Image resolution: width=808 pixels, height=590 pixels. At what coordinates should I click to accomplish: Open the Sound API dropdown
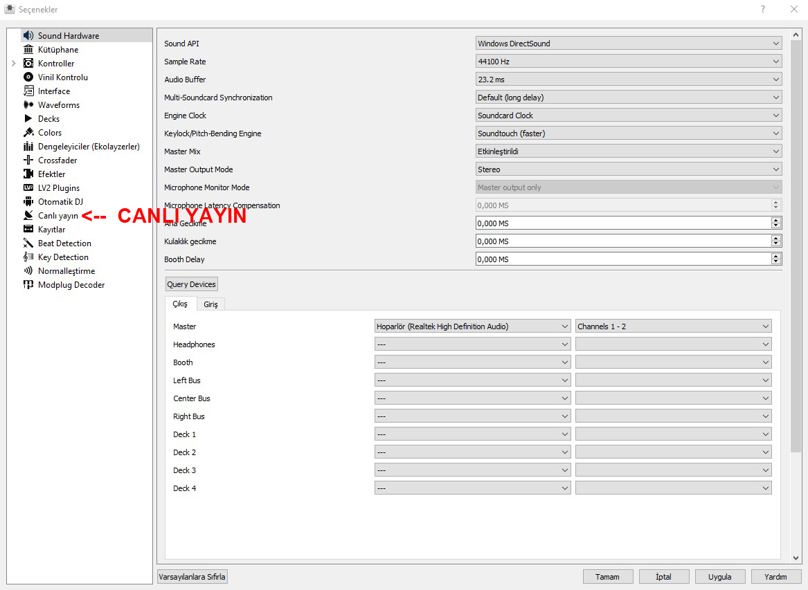(x=628, y=44)
